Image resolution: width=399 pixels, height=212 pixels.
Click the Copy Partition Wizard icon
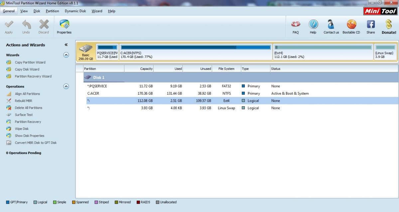(x=9, y=62)
